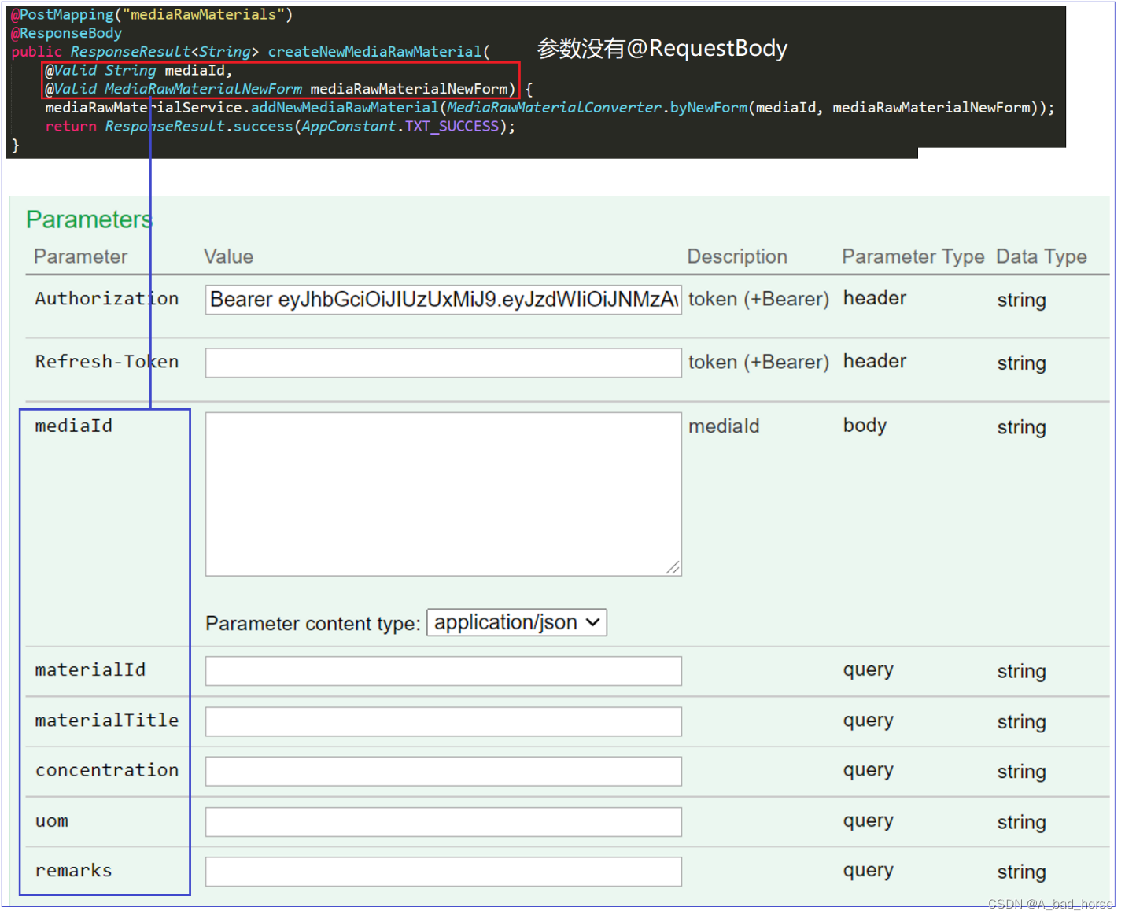Click the concentration parameter label

pyautogui.click(x=107, y=770)
